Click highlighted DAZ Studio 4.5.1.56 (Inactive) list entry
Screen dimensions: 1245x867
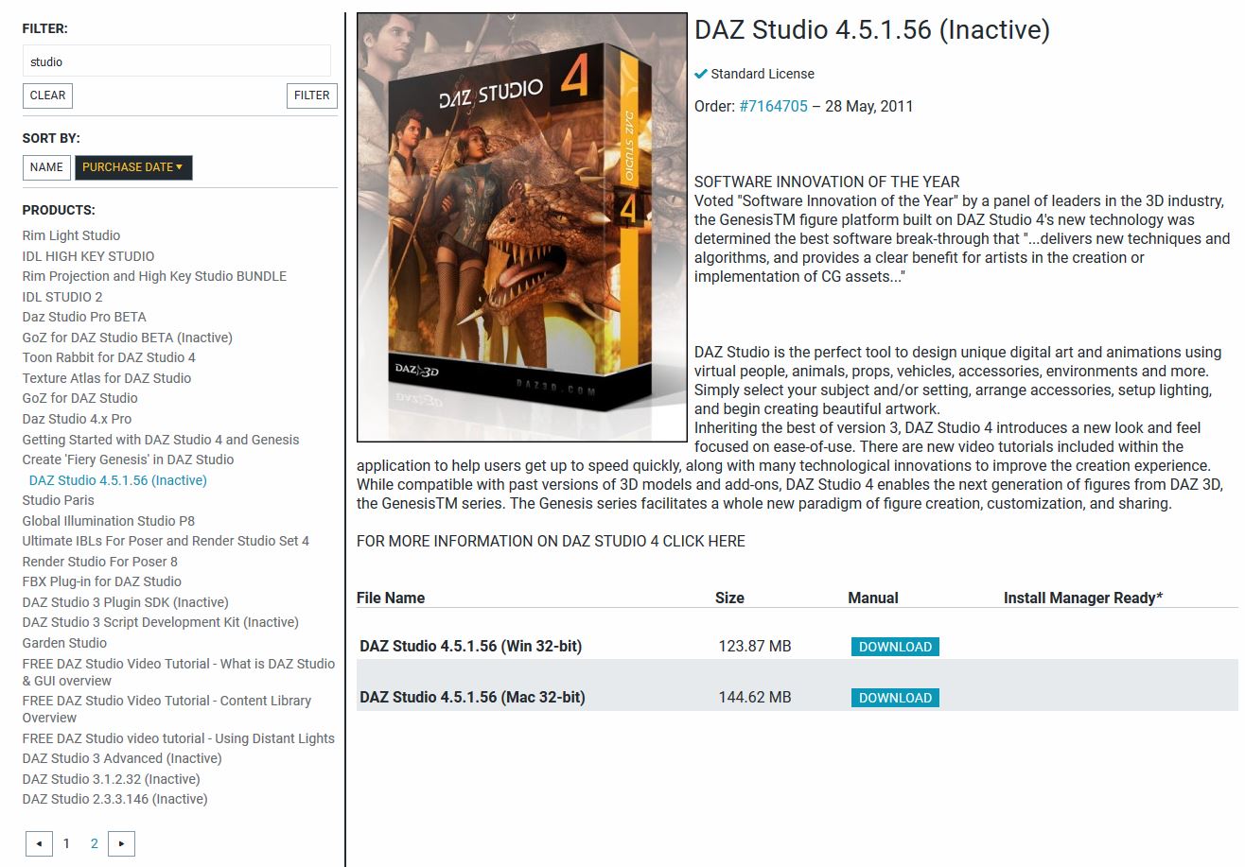coord(118,480)
